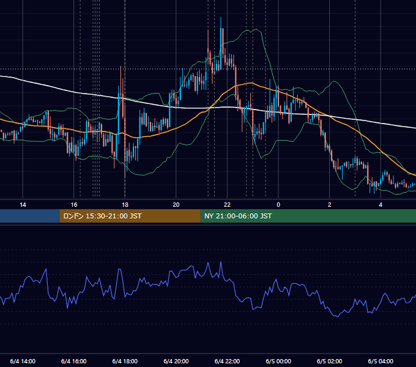The height and width of the screenshot is (367, 416).
Task: Click the 6/4 14:00 date label
Action: click(x=23, y=361)
